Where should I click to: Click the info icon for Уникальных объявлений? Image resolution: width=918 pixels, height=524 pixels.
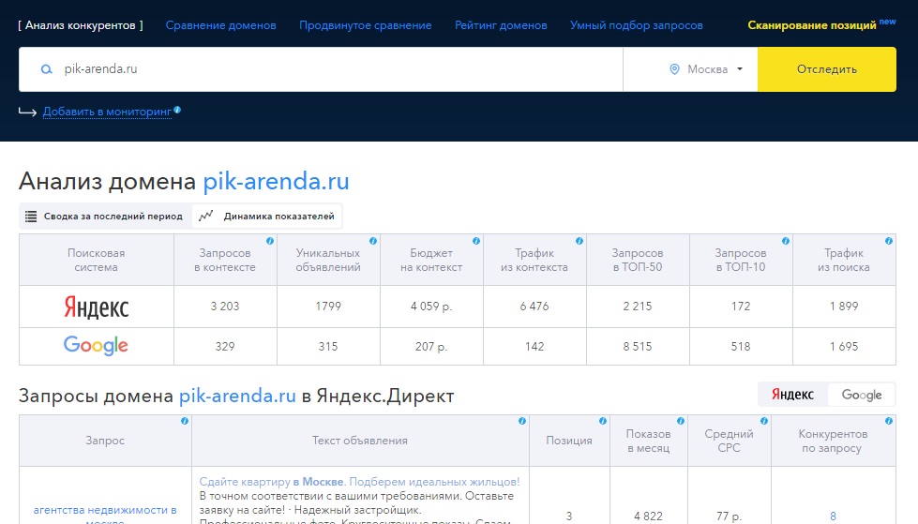click(373, 241)
